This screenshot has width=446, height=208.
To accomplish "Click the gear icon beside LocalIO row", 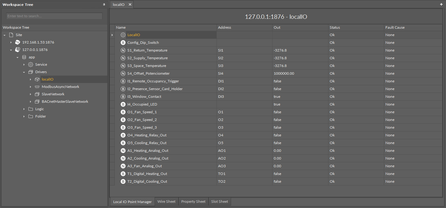I will click(123, 35).
